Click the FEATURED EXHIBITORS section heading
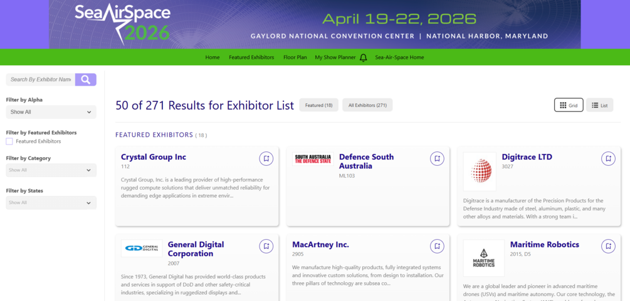Screen dimensions: 630x301 (154, 135)
